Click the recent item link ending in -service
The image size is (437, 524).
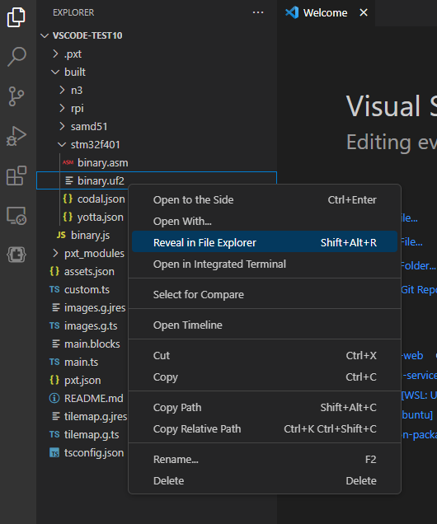(420, 376)
